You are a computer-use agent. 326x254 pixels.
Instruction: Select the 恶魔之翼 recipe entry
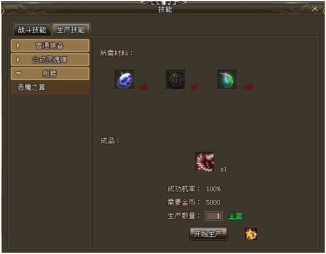pos(50,87)
